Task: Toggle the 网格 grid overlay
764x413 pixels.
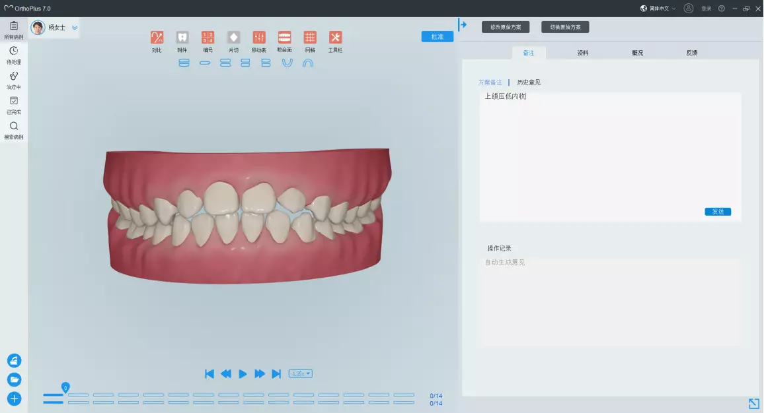Action: [x=310, y=38]
